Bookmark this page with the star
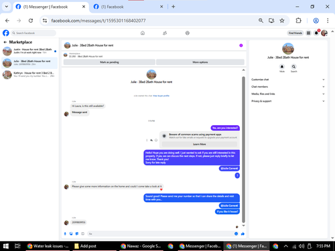Screen dimensions: 335x251 pyautogui.click(x=282, y=21)
